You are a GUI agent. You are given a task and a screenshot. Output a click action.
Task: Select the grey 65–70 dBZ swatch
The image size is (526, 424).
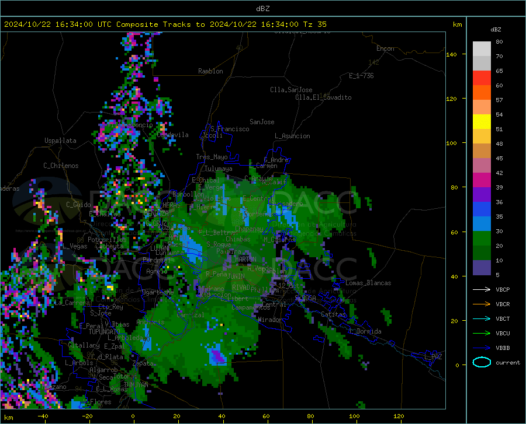(482, 64)
